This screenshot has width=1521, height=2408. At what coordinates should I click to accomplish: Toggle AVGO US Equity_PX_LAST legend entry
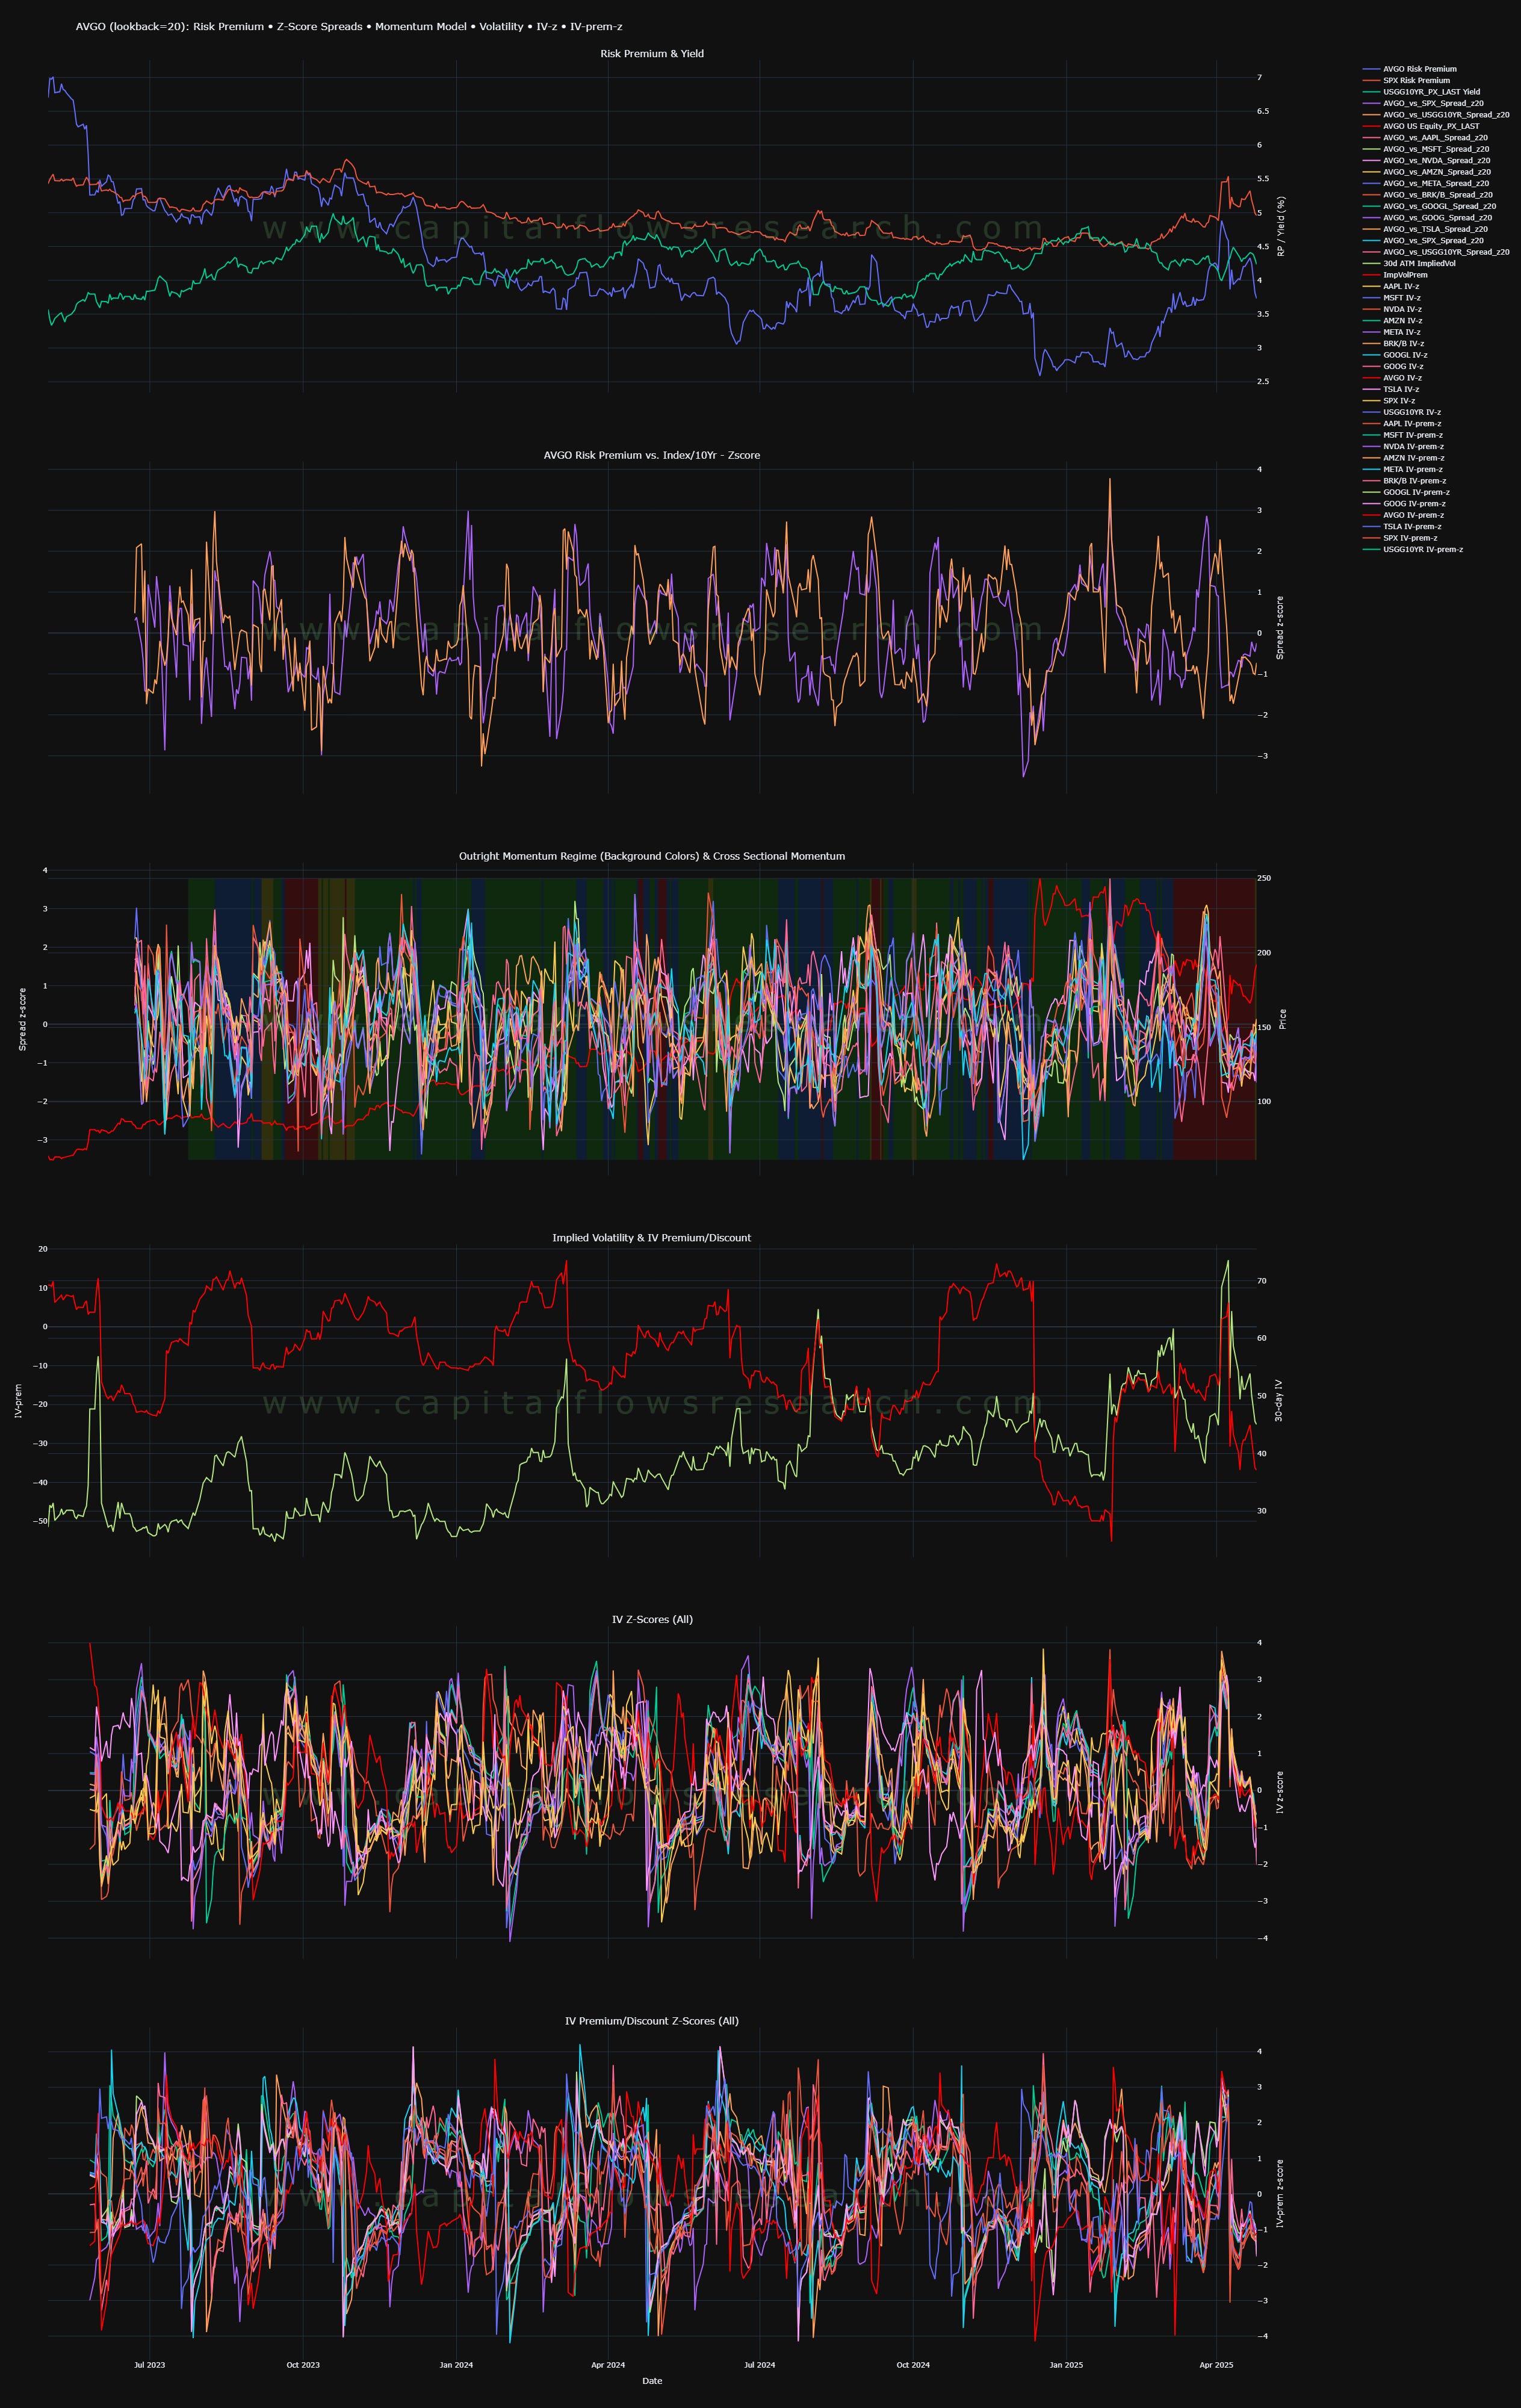[1420, 126]
